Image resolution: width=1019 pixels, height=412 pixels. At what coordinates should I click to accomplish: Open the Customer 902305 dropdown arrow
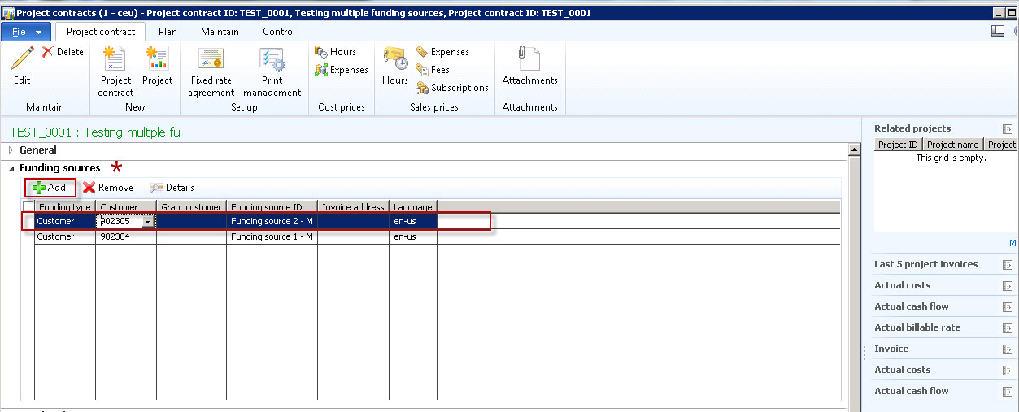pyautogui.click(x=147, y=222)
